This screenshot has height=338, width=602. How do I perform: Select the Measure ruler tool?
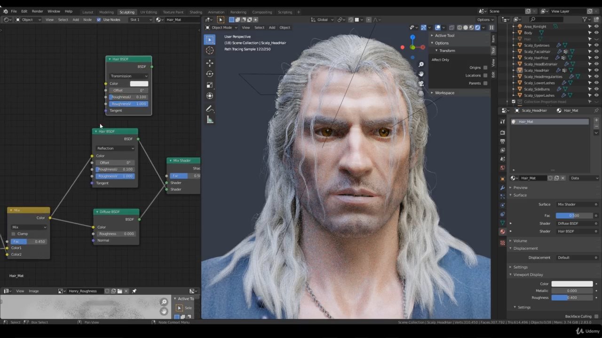(210, 120)
